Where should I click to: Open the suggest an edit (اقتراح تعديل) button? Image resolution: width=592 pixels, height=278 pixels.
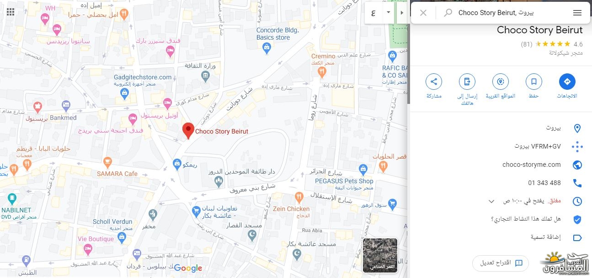(x=501, y=263)
